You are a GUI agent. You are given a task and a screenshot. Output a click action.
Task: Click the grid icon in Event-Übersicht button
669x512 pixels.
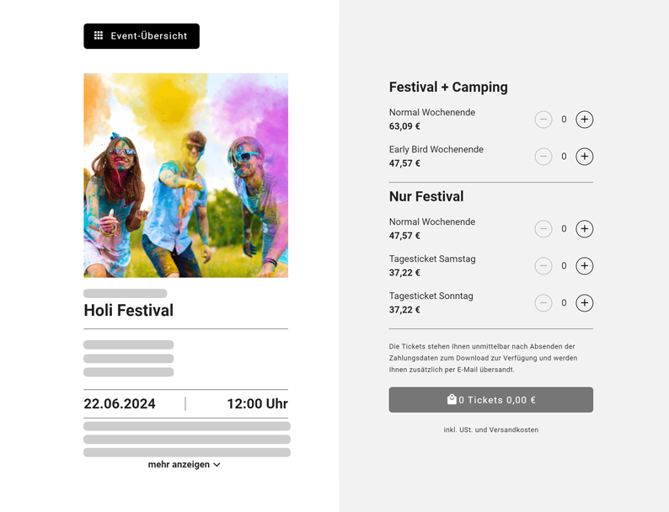99,36
